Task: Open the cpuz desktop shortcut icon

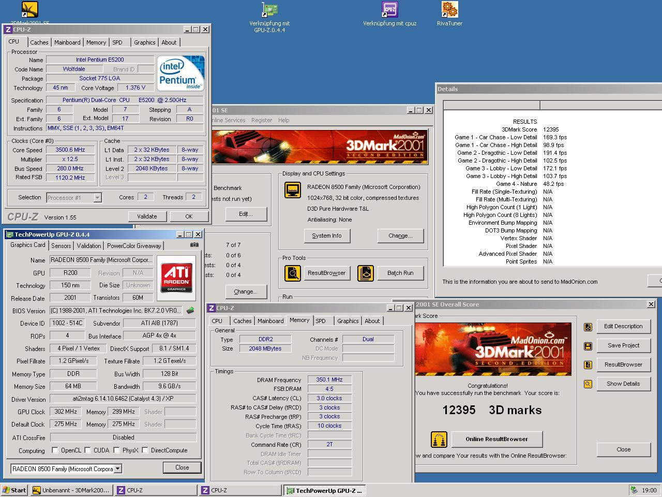Action: coord(389,9)
